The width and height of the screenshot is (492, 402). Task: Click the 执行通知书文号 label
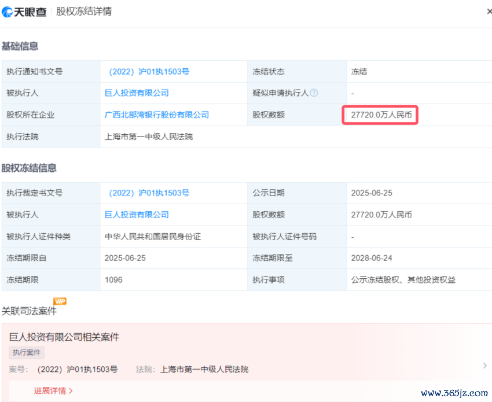tap(35, 72)
